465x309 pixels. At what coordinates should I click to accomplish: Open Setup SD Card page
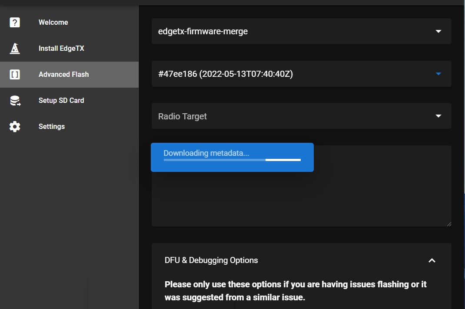click(69, 100)
